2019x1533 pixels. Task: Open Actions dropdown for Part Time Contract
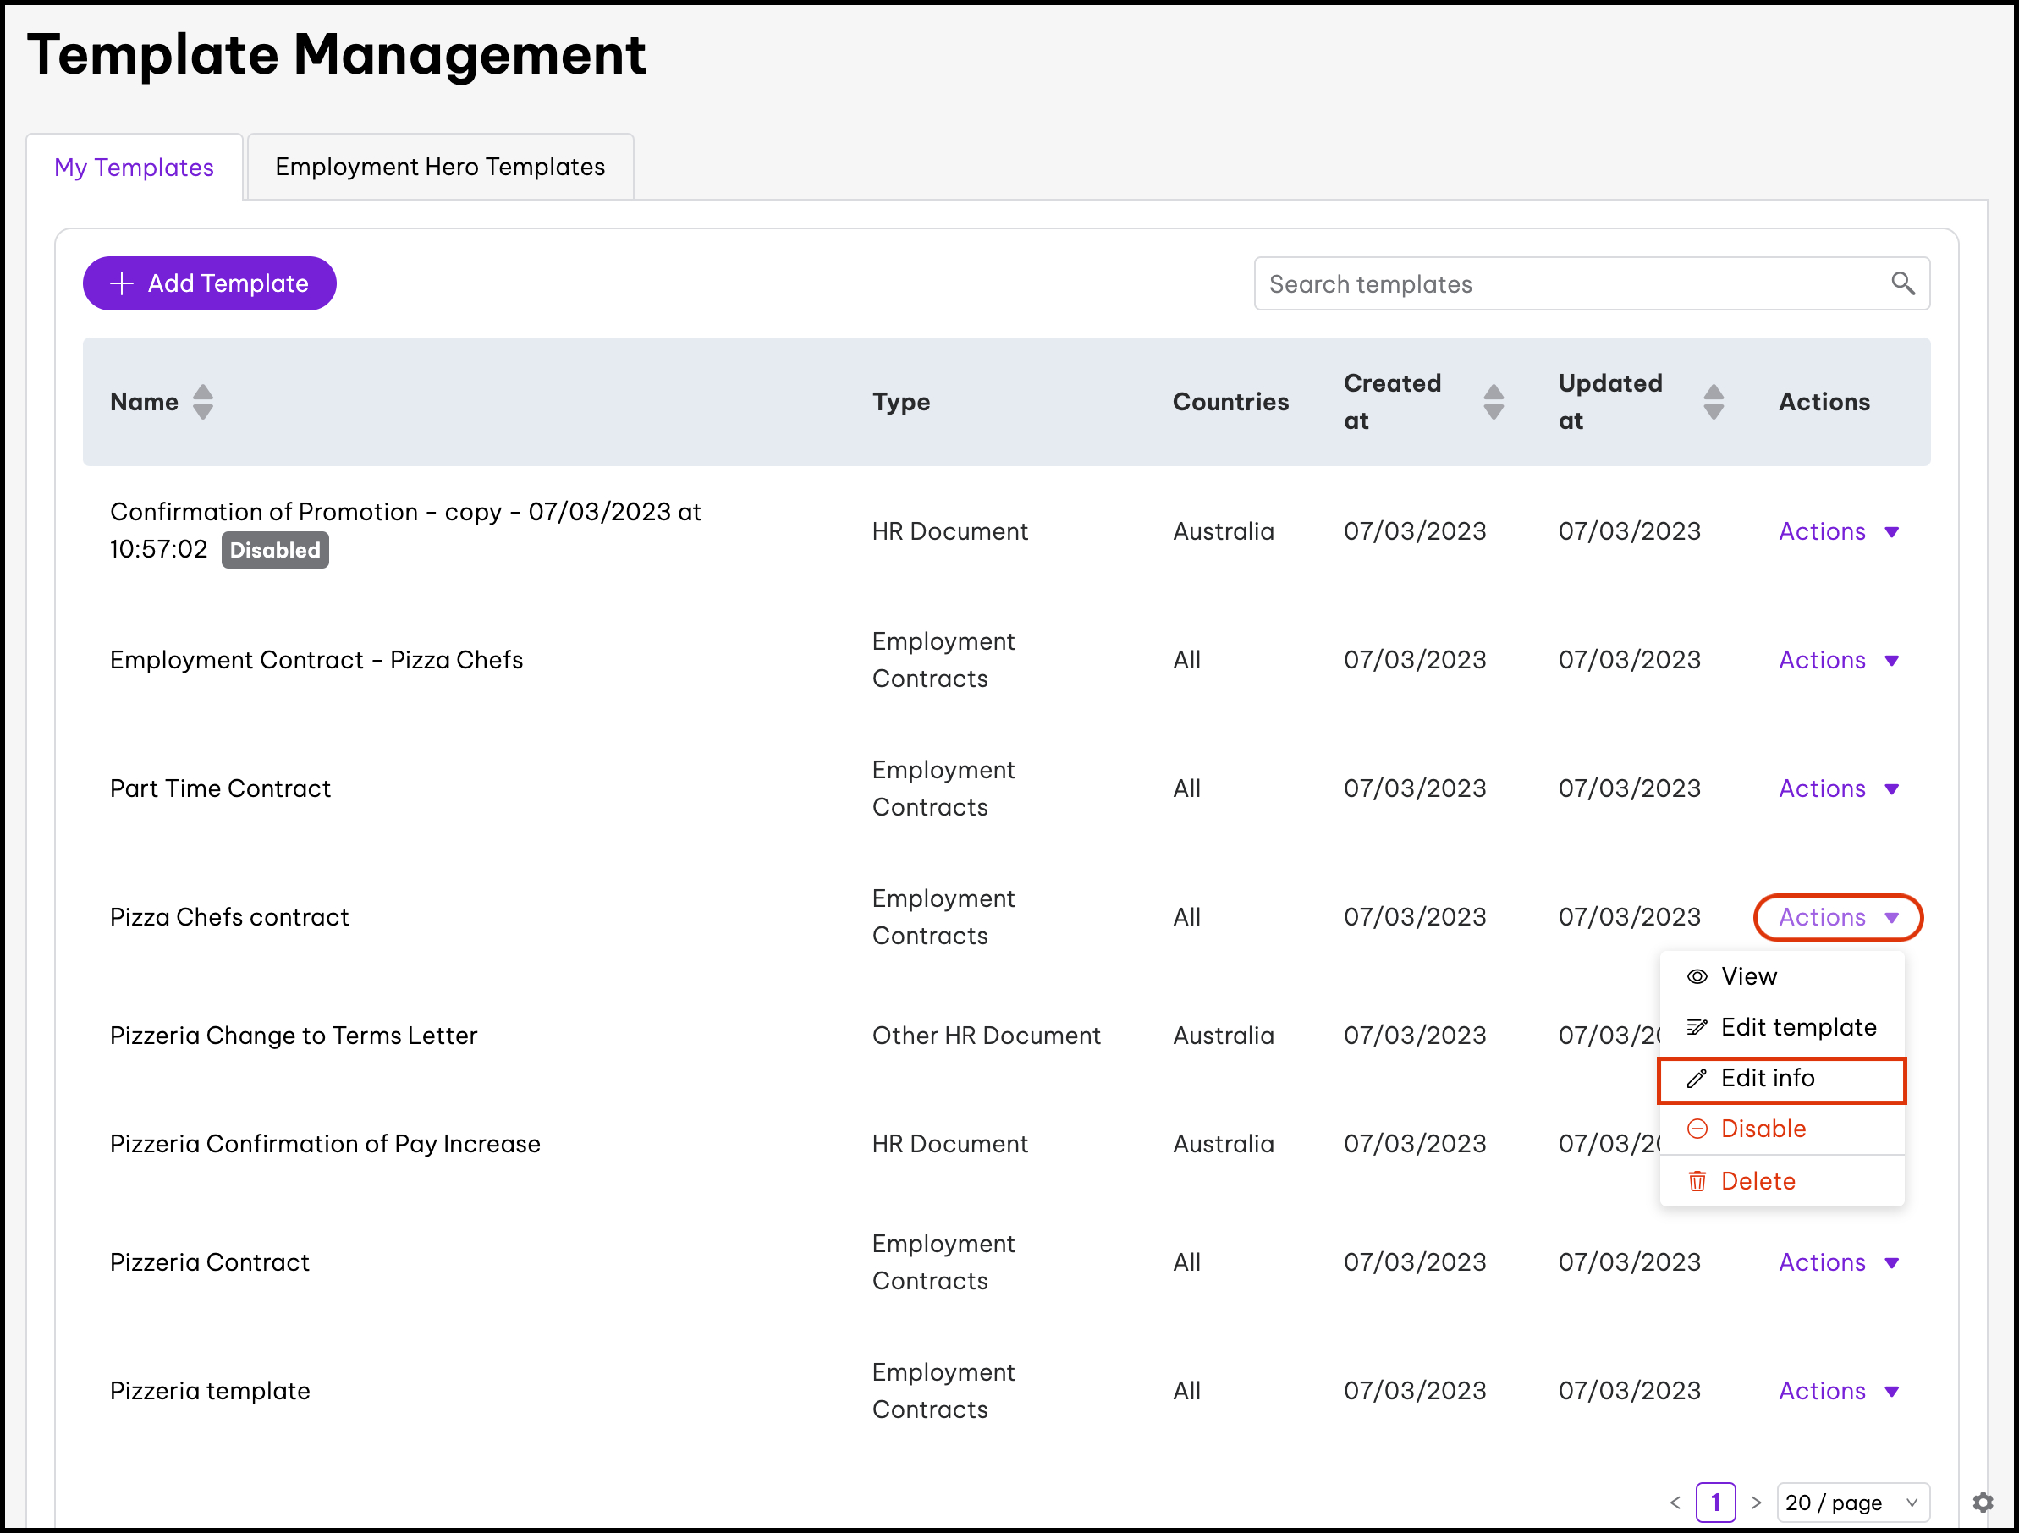point(1837,788)
